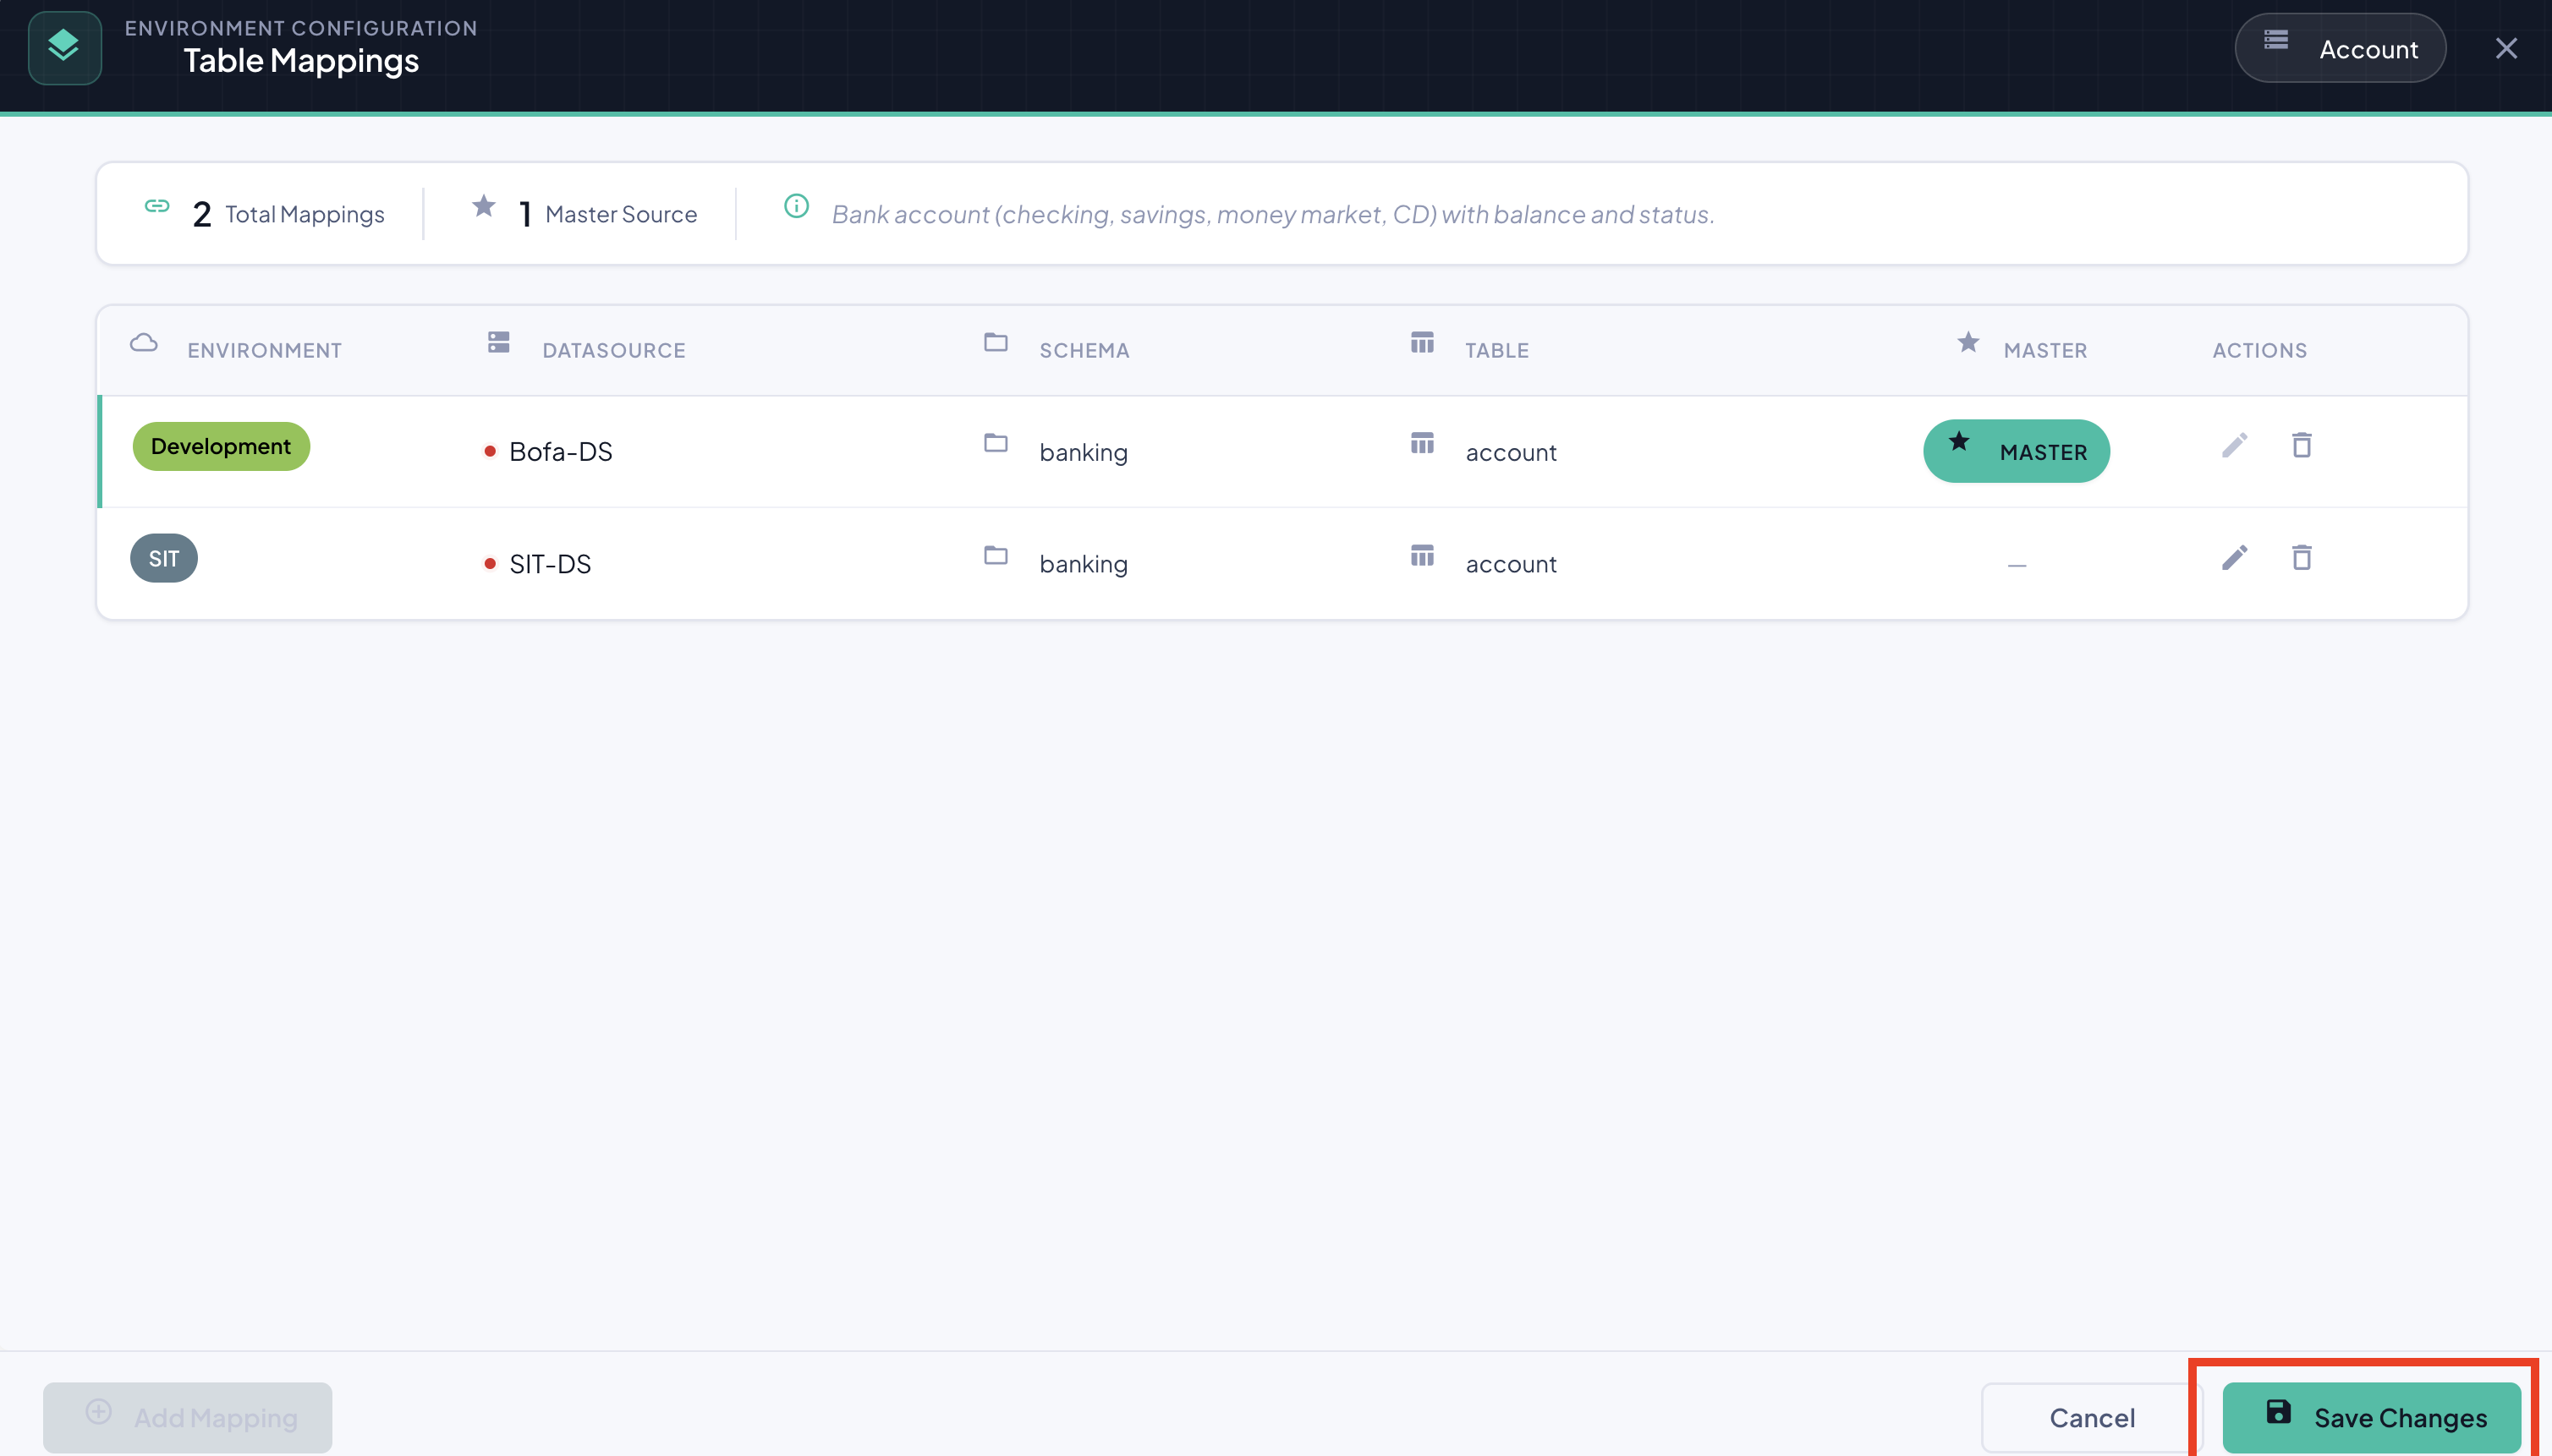Image resolution: width=2552 pixels, height=1456 pixels.
Task: Click the info icon beside the description
Action: [796, 206]
